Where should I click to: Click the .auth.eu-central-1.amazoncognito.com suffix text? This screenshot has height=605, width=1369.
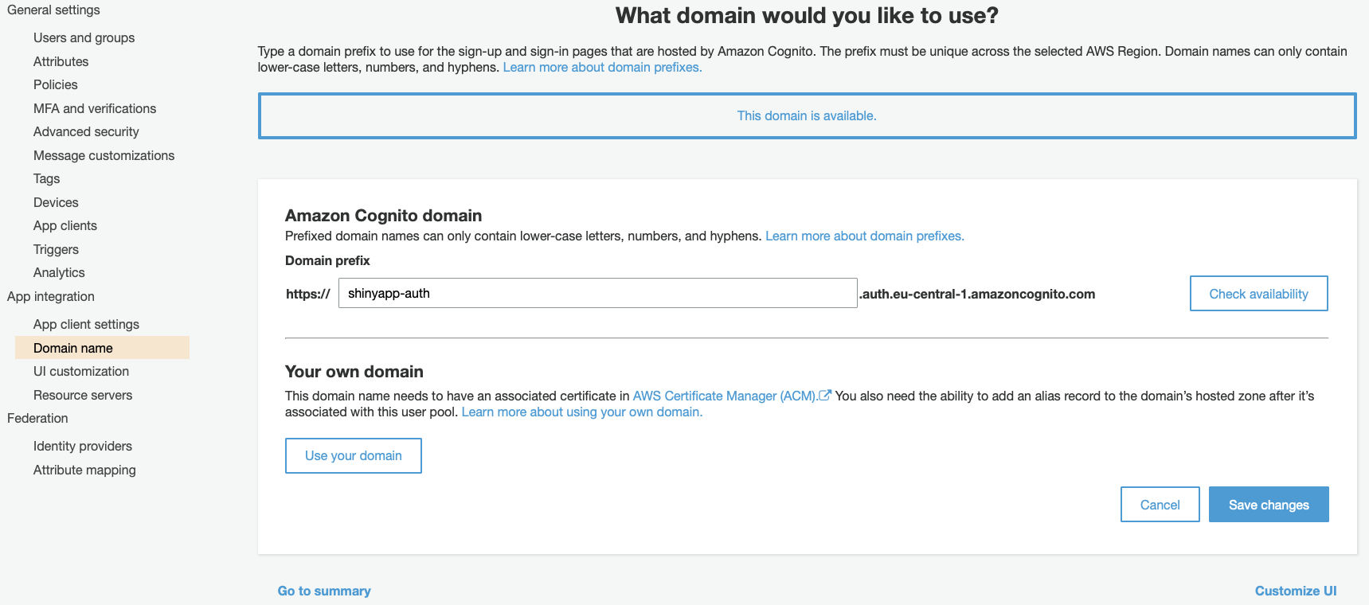[977, 294]
